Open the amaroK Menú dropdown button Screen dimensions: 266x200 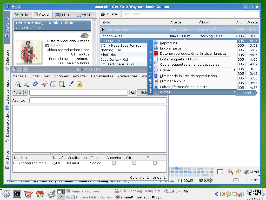[251, 172]
